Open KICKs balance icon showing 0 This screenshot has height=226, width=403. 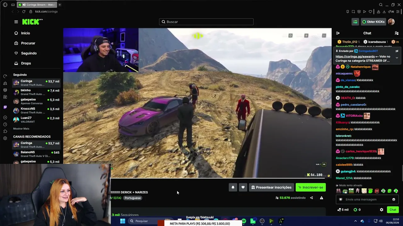tap(357, 210)
